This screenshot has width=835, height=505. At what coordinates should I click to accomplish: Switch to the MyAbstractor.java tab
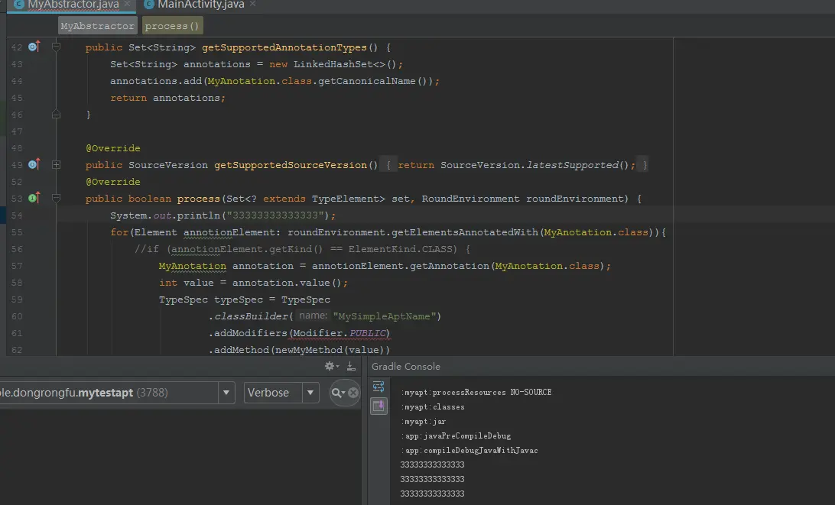pyautogui.click(x=73, y=5)
